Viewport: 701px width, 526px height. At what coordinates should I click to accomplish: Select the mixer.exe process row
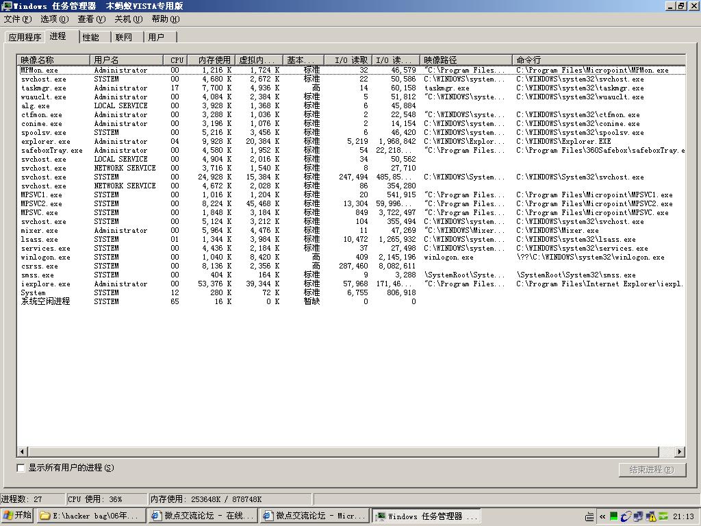click(x=351, y=231)
